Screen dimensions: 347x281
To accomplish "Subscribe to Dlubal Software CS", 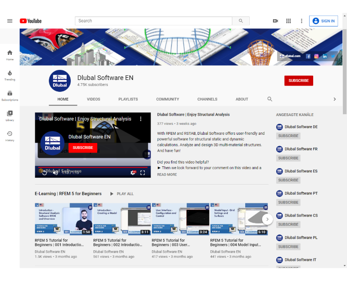I will (x=288, y=224).
